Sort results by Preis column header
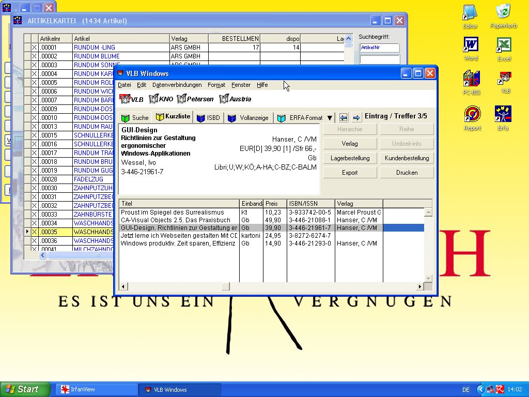This screenshot has width=529, height=397. click(x=275, y=204)
